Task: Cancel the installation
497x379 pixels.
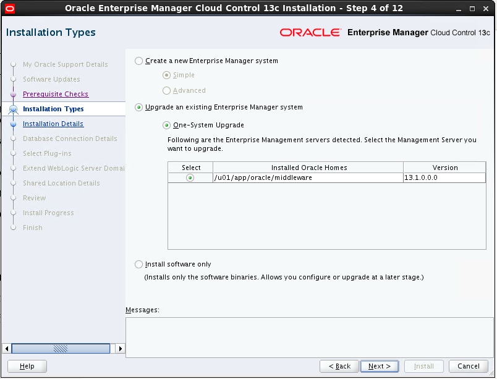Action: pyautogui.click(x=468, y=366)
